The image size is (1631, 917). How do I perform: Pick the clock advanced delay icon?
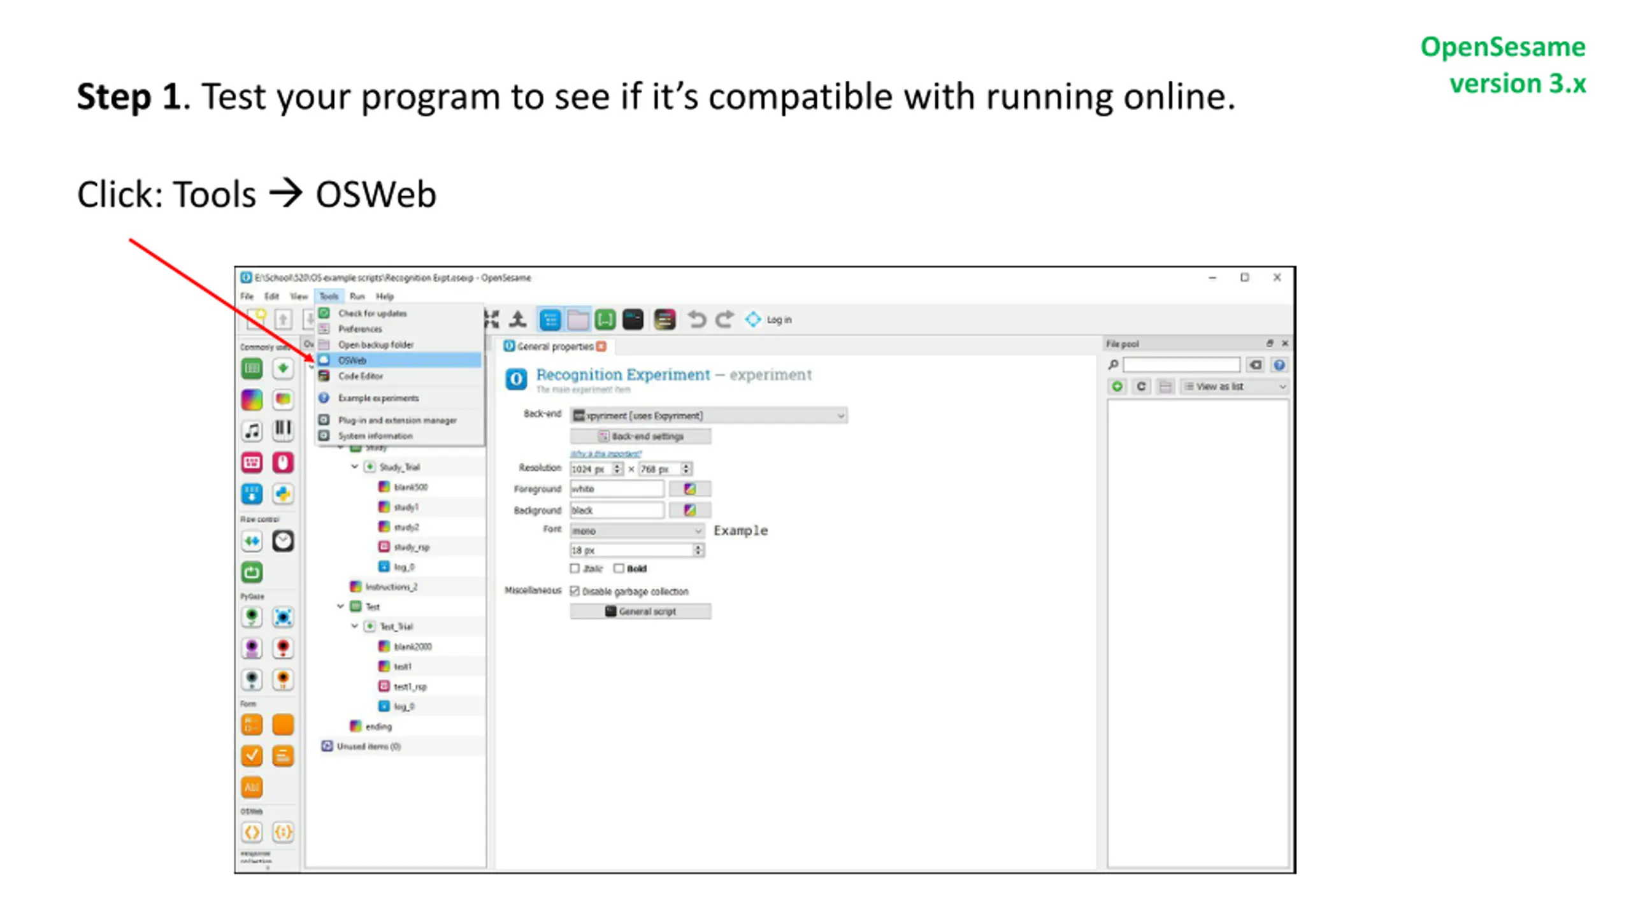coord(283,541)
